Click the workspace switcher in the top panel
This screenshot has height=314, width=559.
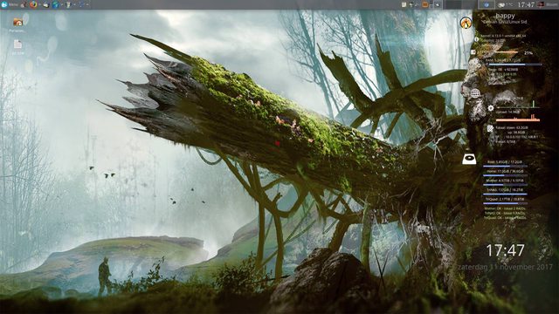point(461,4)
